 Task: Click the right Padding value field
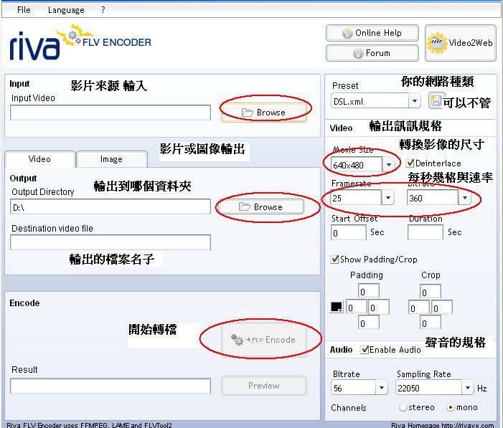[379, 307]
